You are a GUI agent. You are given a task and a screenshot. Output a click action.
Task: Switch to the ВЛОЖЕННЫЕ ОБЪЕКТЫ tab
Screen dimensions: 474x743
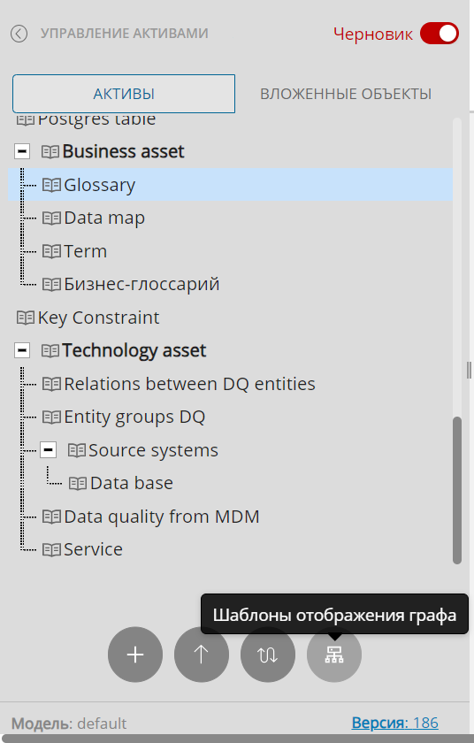346,94
